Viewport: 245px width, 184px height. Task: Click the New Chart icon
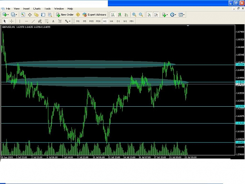pyautogui.click(x=4, y=15)
